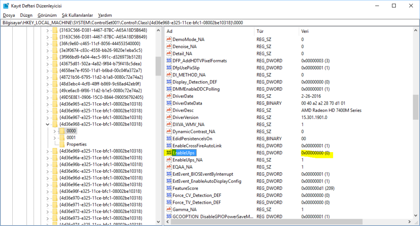Click the Registry Editor app icon in title bar

(x=7, y=6)
